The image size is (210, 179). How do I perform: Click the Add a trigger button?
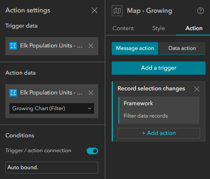click(x=159, y=68)
